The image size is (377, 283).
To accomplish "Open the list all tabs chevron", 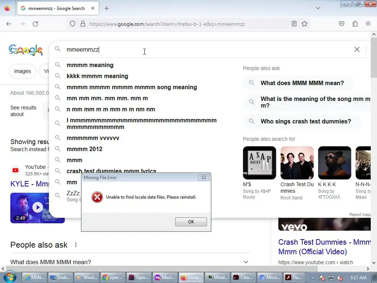I will 318,8.
